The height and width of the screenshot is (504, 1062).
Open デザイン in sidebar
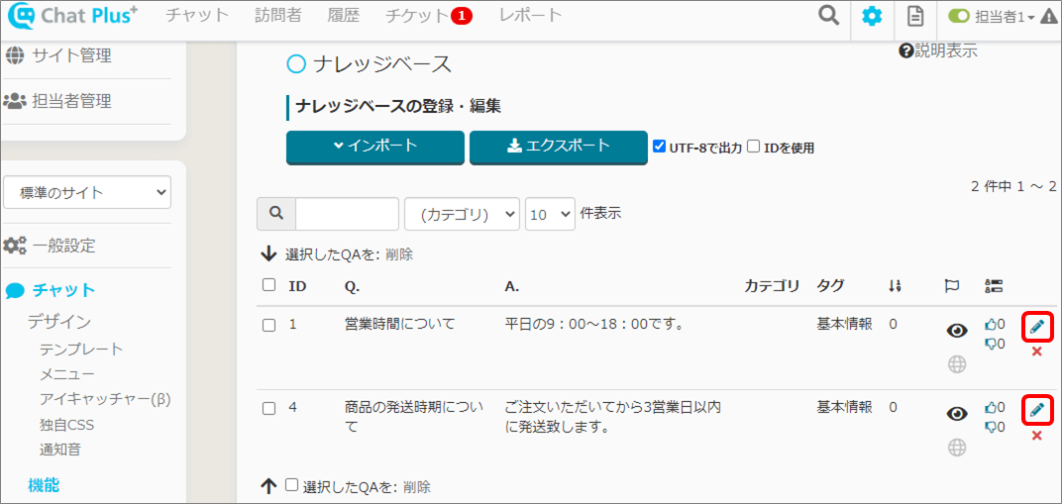[x=58, y=322]
